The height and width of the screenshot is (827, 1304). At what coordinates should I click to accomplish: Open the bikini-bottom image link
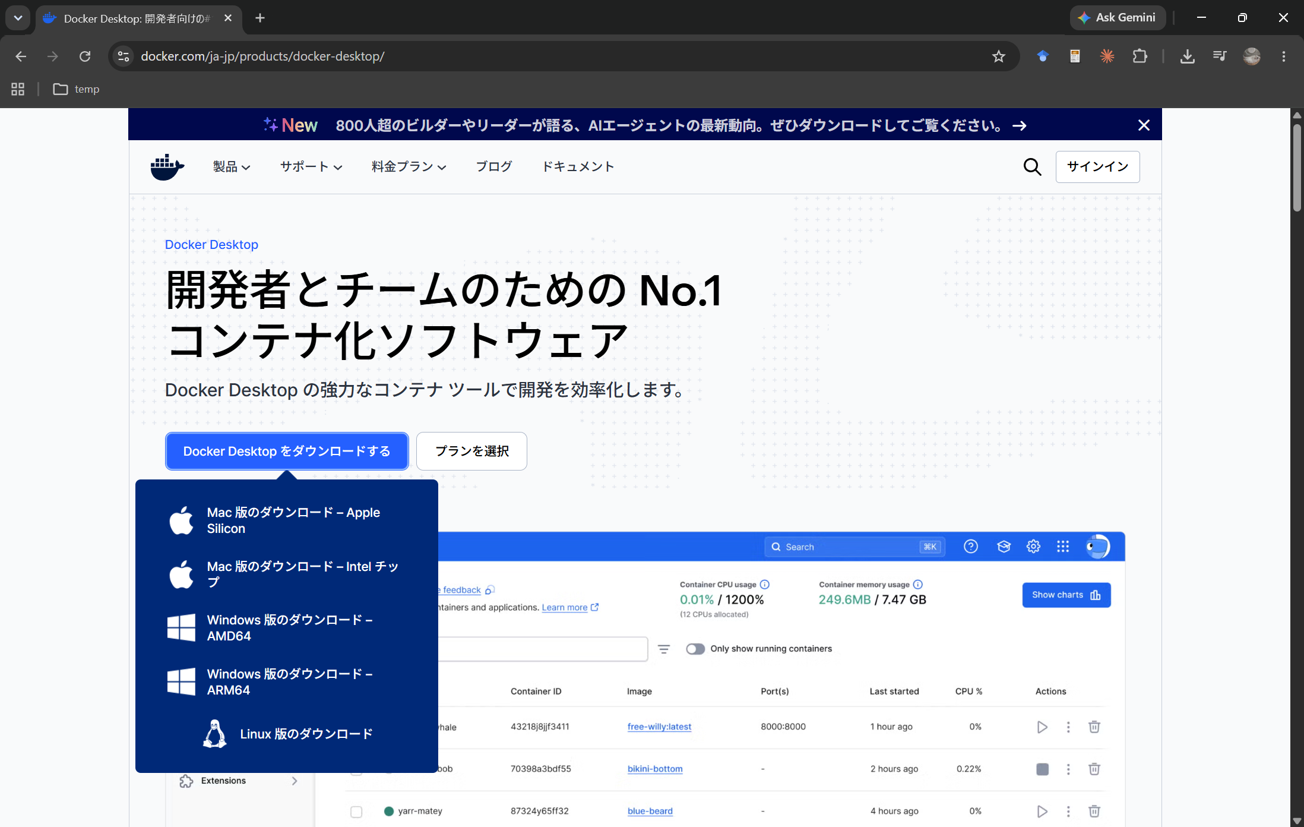pyautogui.click(x=655, y=769)
